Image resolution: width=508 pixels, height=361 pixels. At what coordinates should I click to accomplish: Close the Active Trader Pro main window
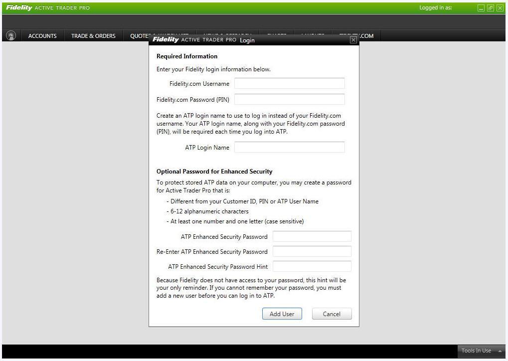500,8
